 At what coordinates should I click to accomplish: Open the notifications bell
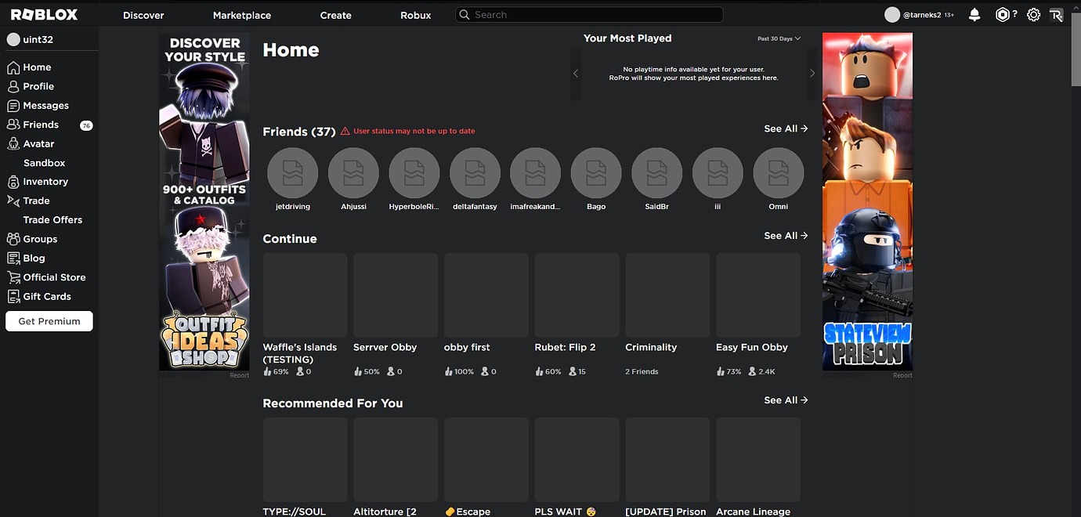point(974,14)
